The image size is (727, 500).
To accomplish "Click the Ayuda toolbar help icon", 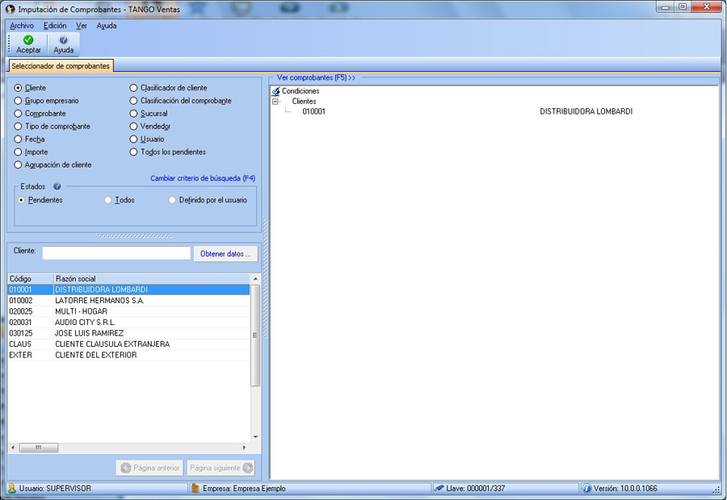I will click(63, 40).
